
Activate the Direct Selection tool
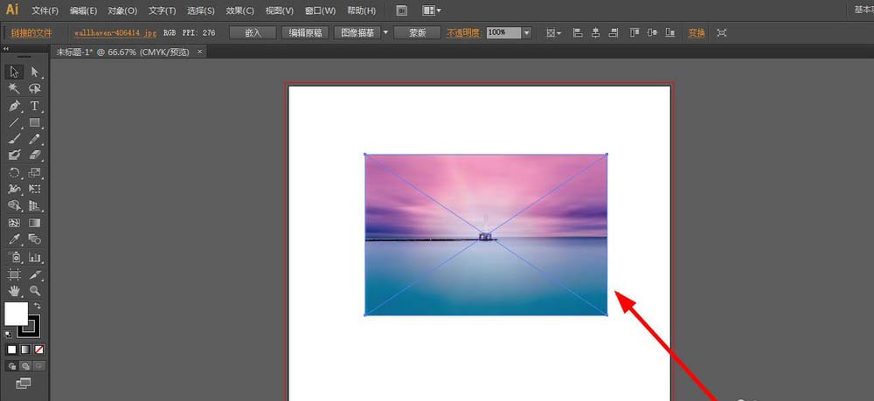coord(35,72)
